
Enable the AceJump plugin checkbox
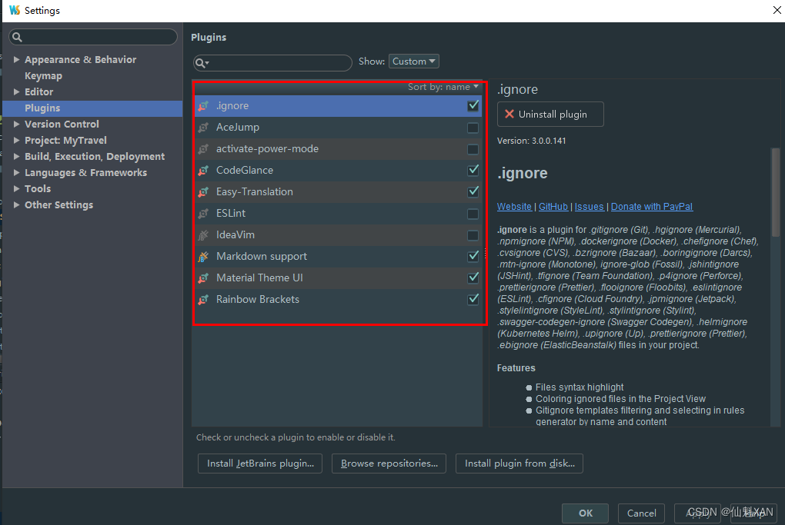(x=473, y=128)
